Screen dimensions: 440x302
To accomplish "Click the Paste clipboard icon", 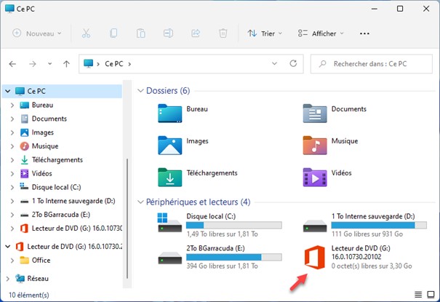I will [x=140, y=33].
